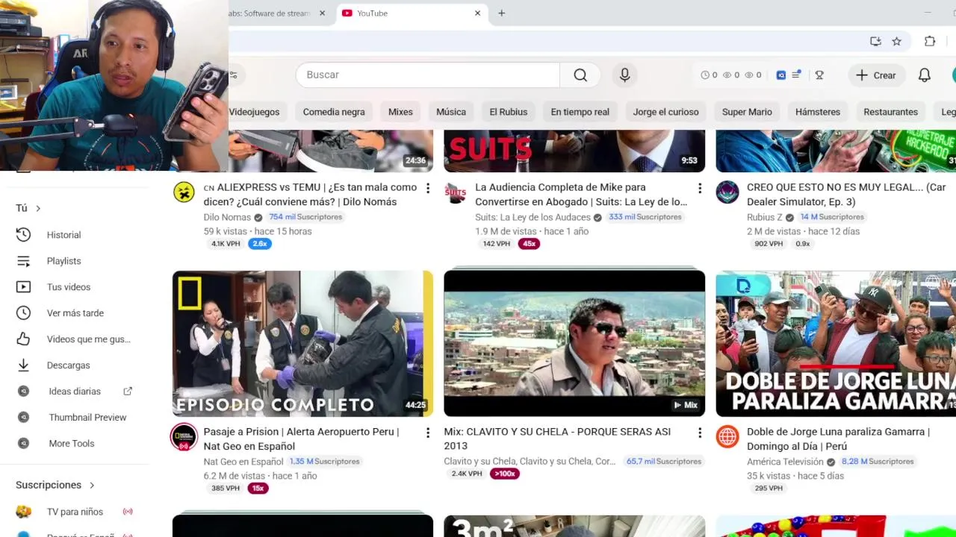Click the Nat Geo en Español avatar
This screenshot has width=956, height=537.
pyautogui.click(x=184, y=436)
